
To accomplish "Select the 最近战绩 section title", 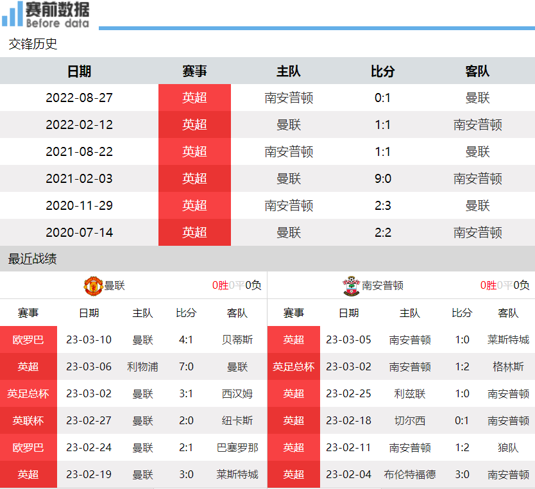I will (x=33, y=259).
